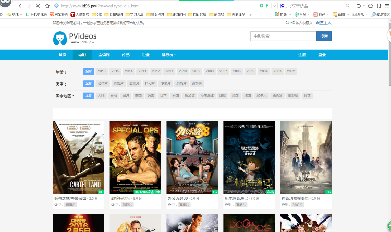Viewport: 391px width, 232px height.
Task: Open the address bar history dropdown arrow
Action: (x=274, y=6)
